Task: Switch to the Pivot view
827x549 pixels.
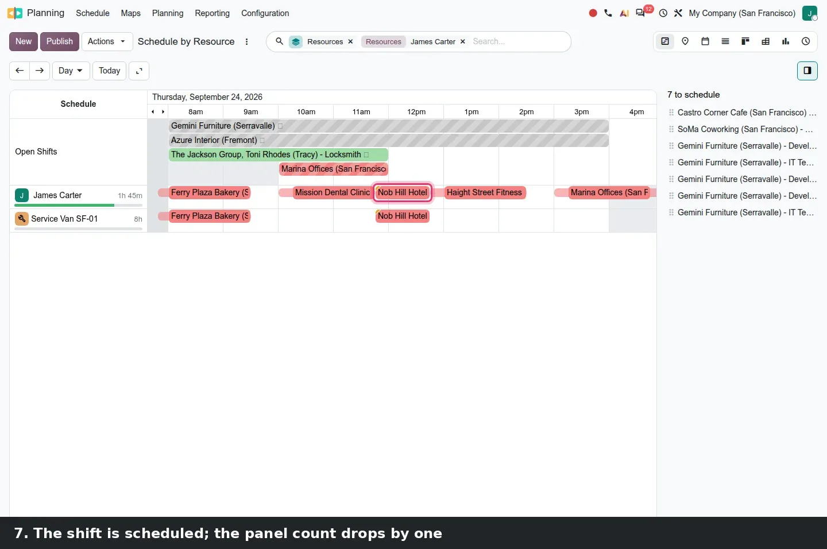Action: [766, 41]
